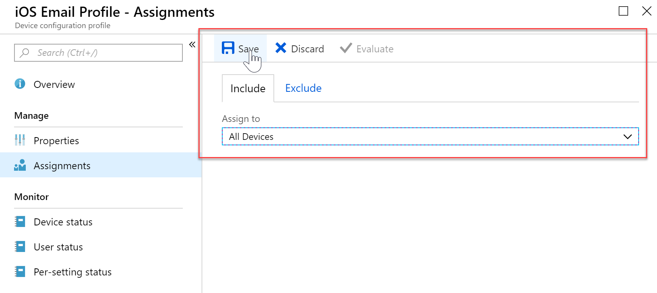Click the Monitor section heading
Viewport: 657px width, 293px height.
(32, 197)
